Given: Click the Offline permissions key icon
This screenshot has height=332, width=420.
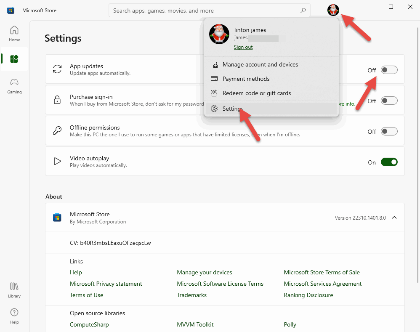Looking at the screenshot, I should [x=57, y=131].
